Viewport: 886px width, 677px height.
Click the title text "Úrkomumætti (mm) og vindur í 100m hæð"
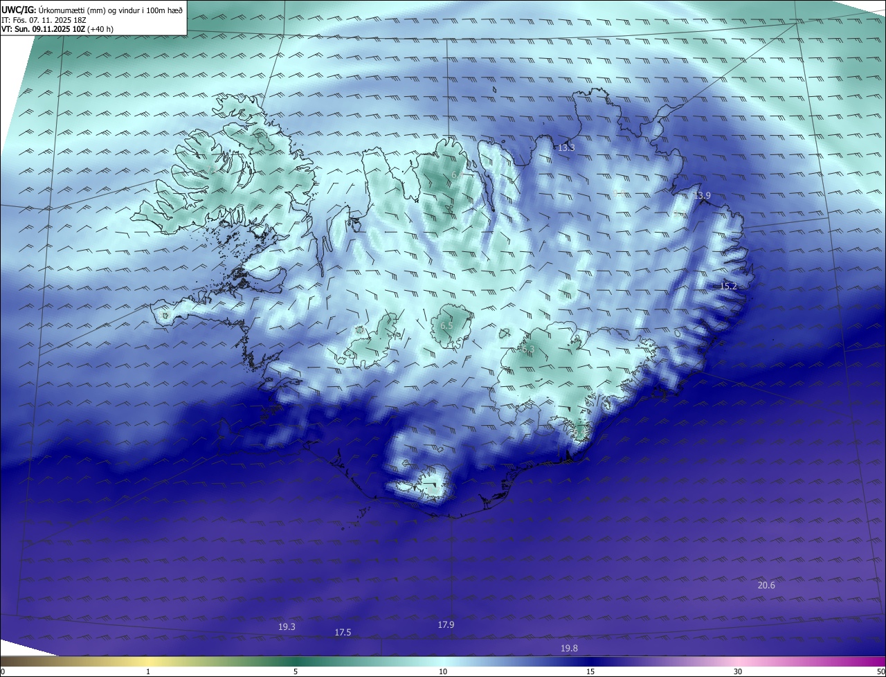click(x=110, y=10)
